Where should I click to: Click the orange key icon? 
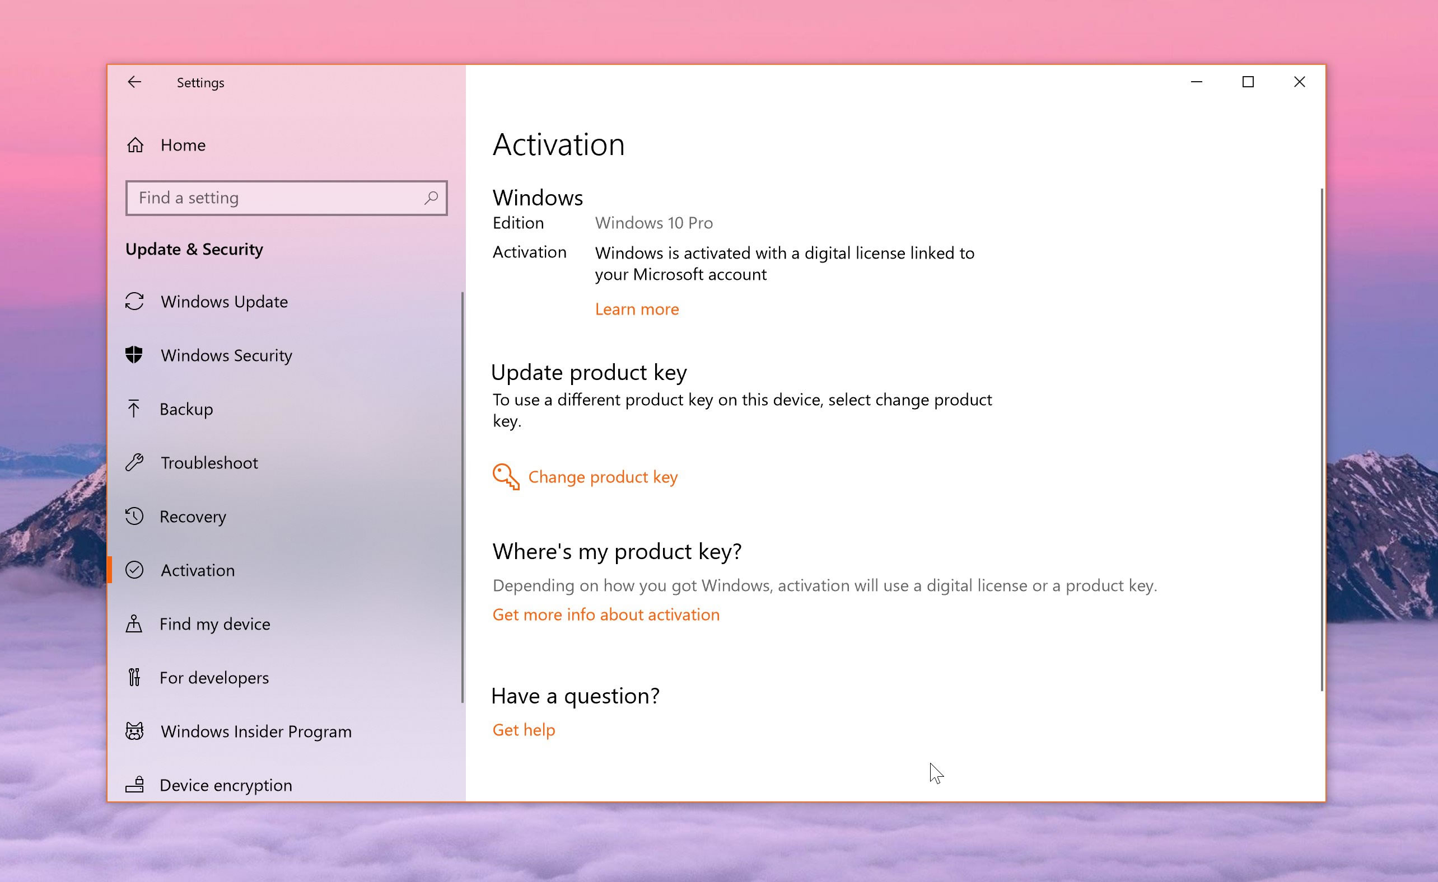pos(506,477)
